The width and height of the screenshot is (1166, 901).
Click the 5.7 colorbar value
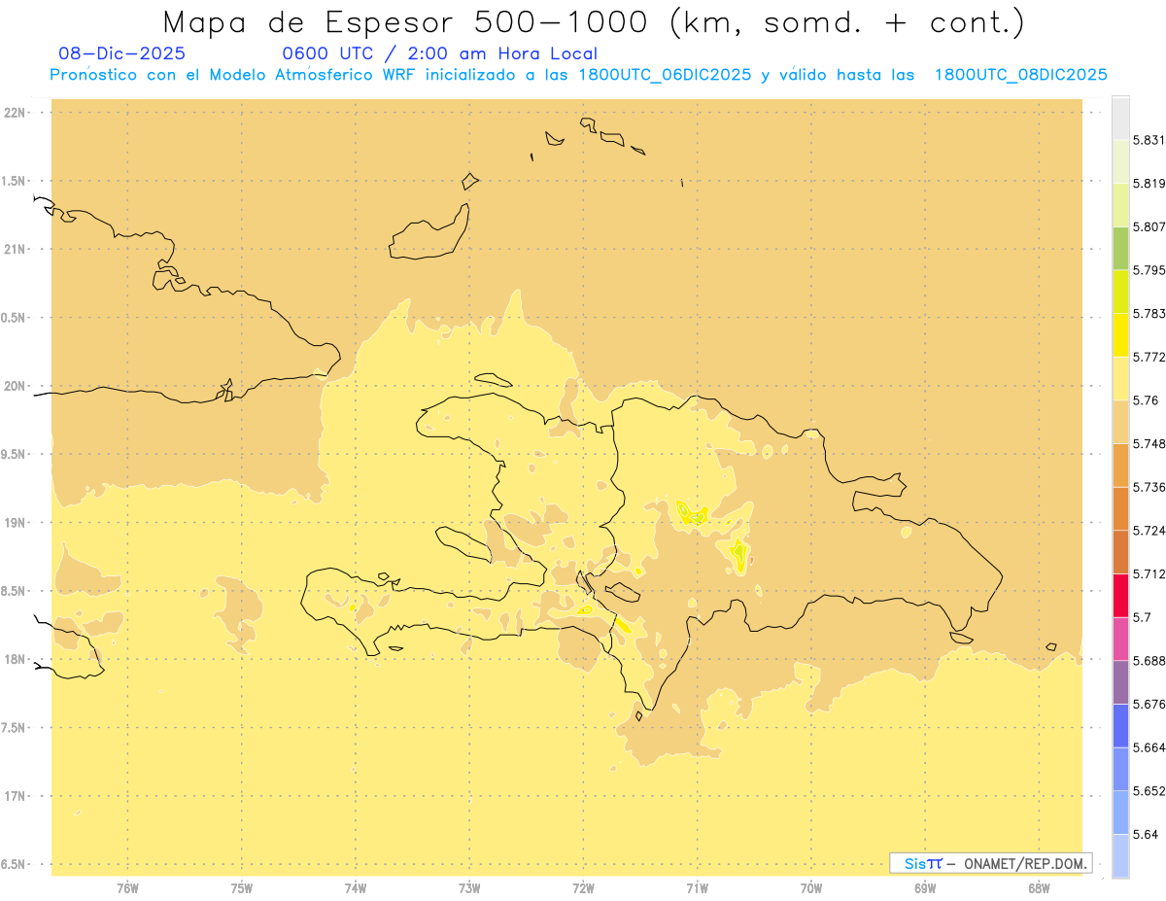pos(1142,617)
